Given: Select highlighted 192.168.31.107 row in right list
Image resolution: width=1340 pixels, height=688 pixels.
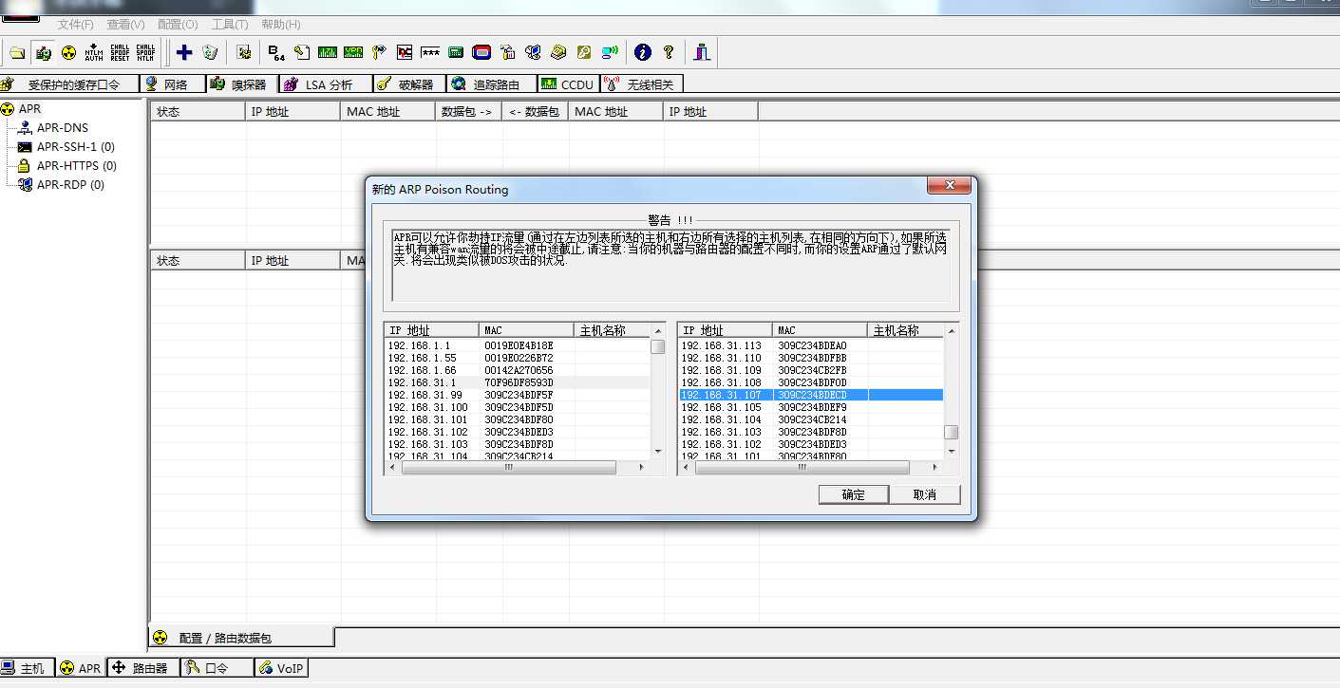Looking at the screenshot, I should click(x=811, y=395).
